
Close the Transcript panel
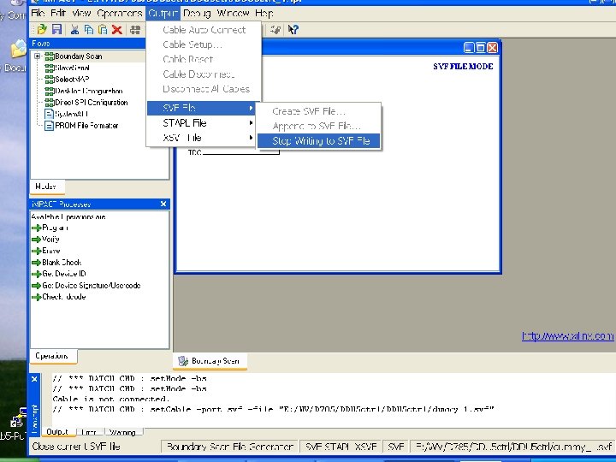click(x=34, y=379)
